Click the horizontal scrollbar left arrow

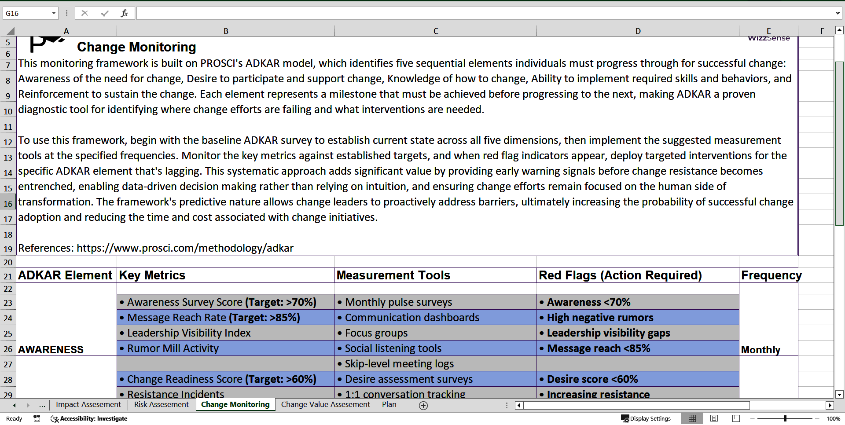519,405
